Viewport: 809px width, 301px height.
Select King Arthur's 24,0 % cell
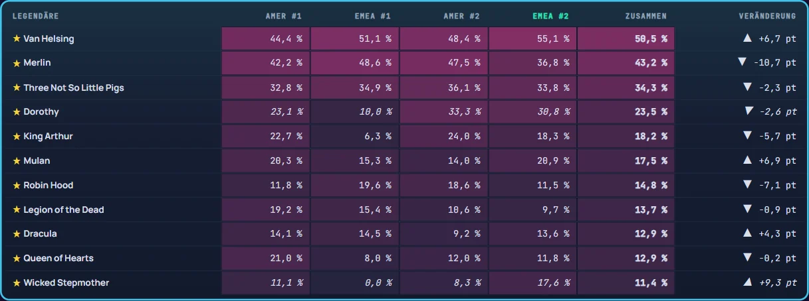(444, 136)
